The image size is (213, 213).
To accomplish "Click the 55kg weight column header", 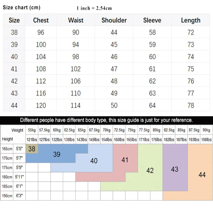I will 32,130.
